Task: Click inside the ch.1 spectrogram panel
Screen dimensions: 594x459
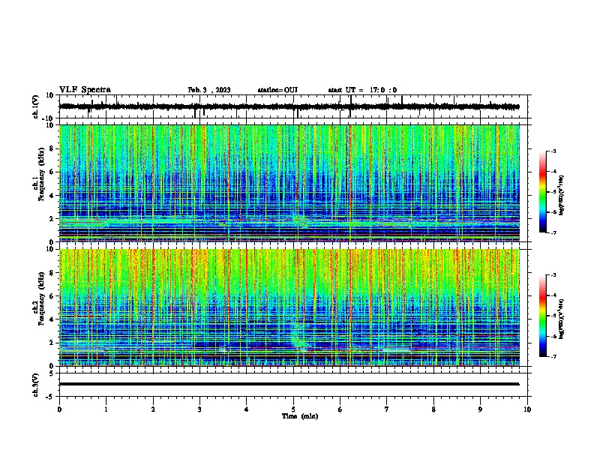Action: pos(289,183)
